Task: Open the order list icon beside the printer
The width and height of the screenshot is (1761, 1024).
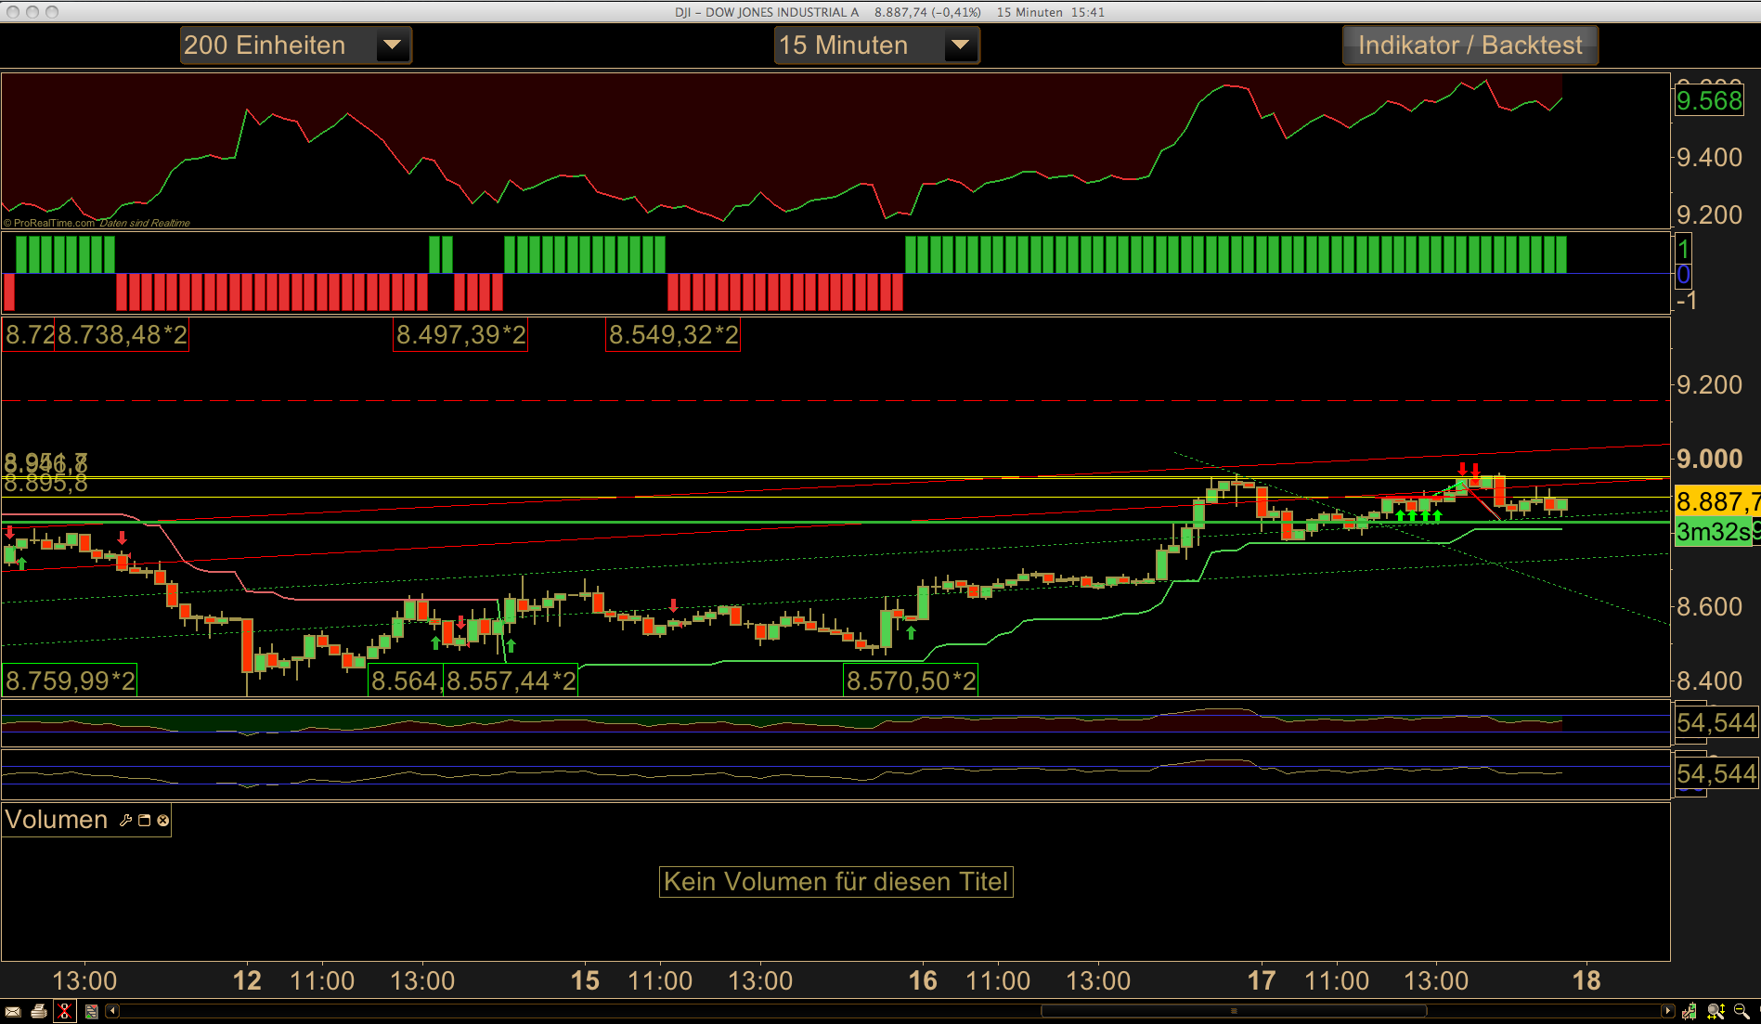Action: (91, 1011)
